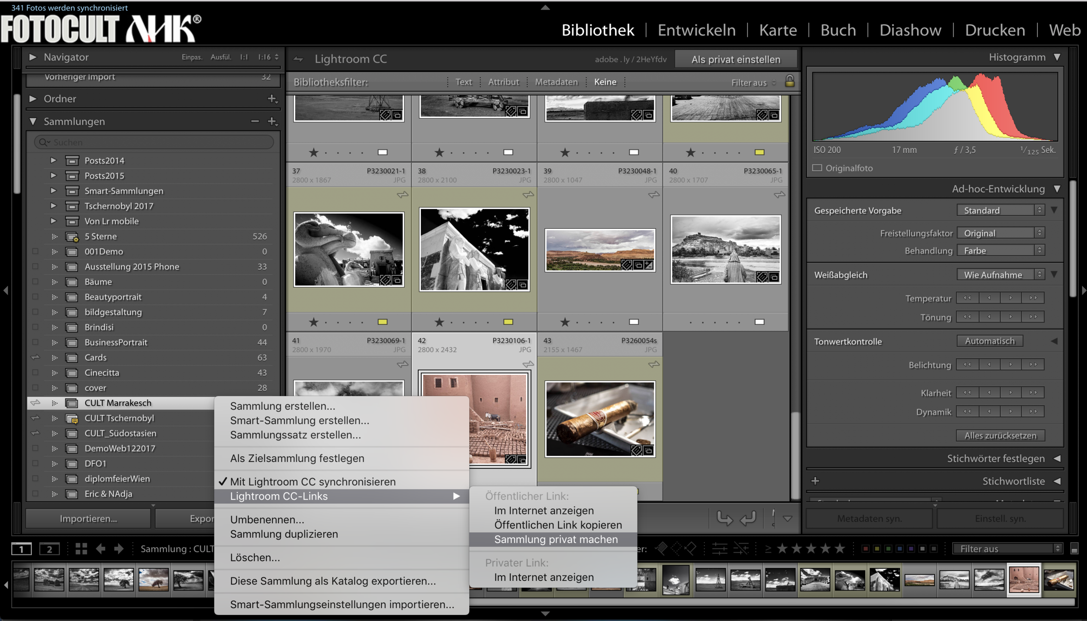The image size is (1087, 621).
Task: Open the Filter aus dropdown in filmstrip bar
Action: click(1008, 549)
